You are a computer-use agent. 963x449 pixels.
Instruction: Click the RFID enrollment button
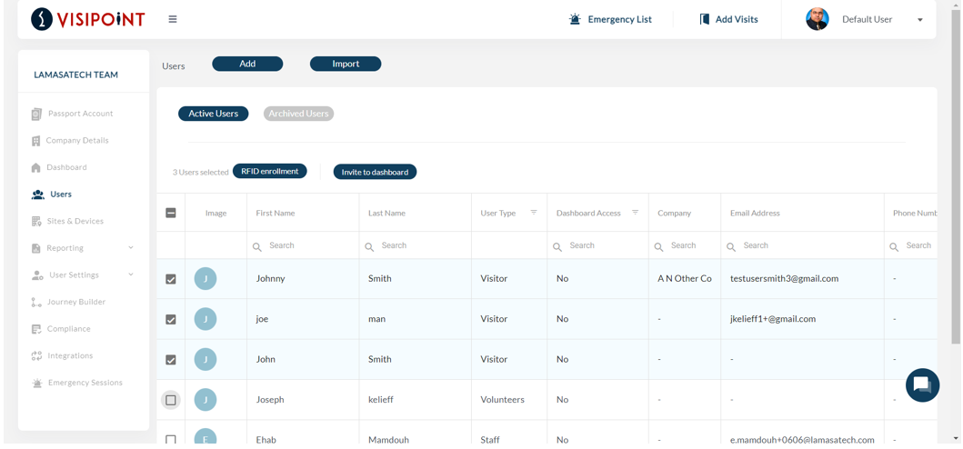(269, 172)
